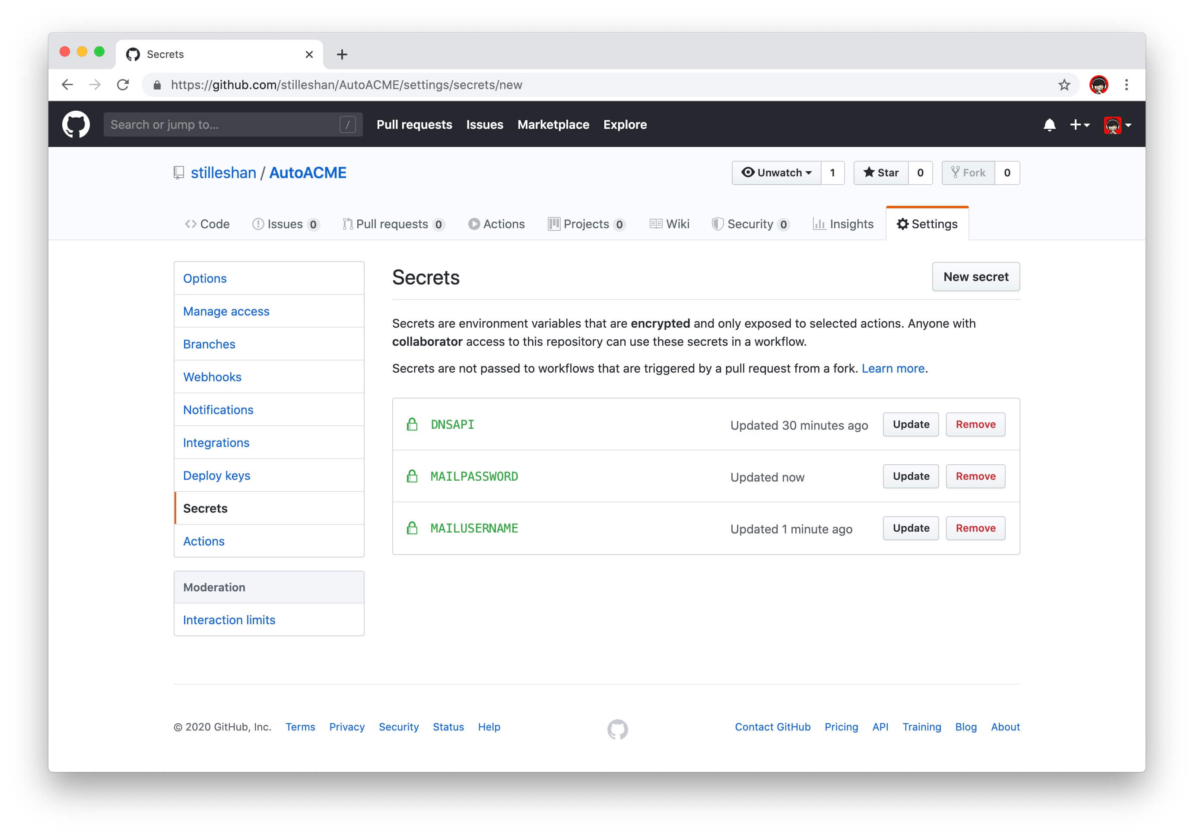Open the notifications bell
1194x836 pixels.
(x=1049, y=125)
